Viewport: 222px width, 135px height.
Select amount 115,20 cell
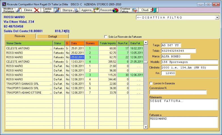point(108,75)
